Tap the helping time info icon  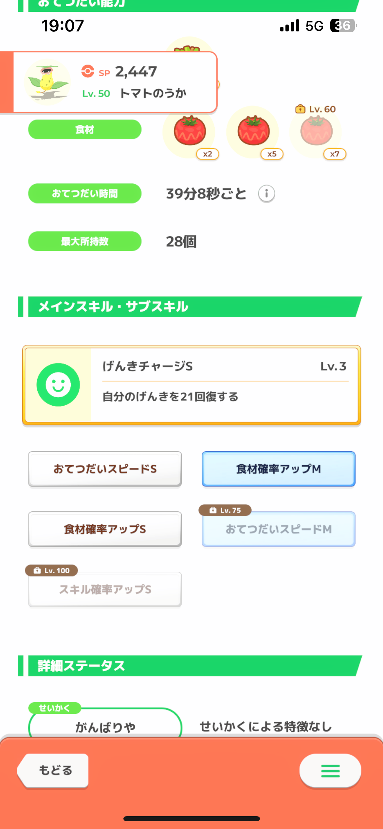[266, 194]
